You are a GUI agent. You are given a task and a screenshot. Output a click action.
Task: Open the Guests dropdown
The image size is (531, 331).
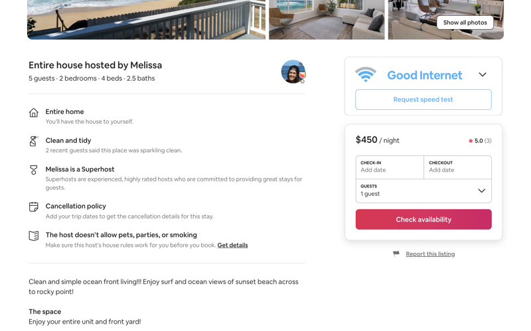click(x=423, y=191)
